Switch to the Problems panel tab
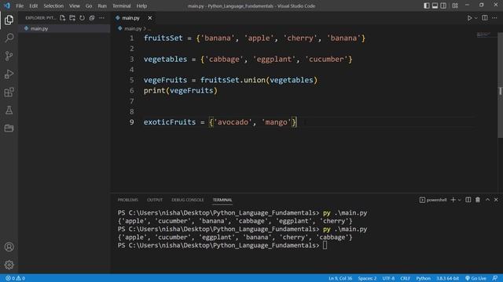Screen dimensions: 503x282 pos(127,200)
